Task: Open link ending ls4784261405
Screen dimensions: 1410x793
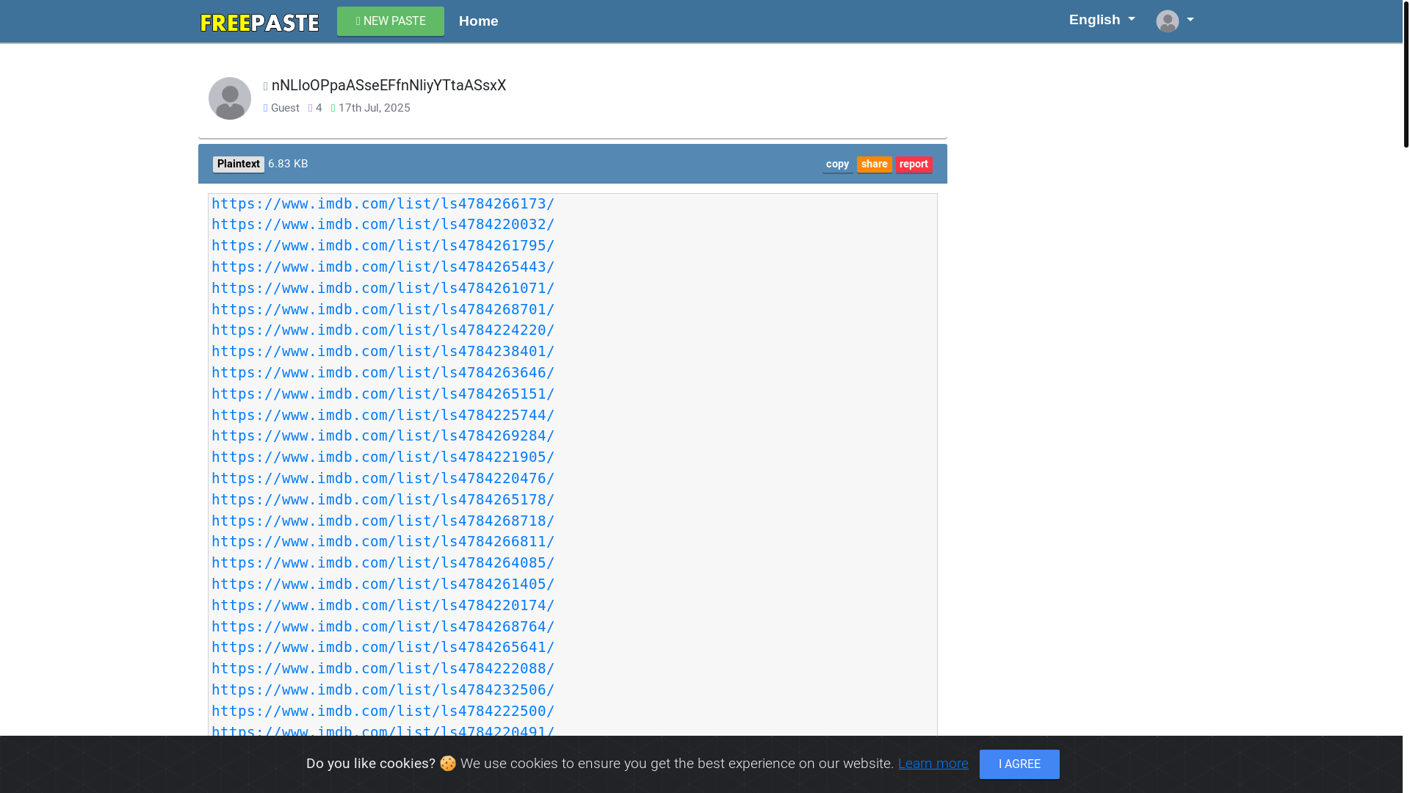Action: [x=383, y=584]
